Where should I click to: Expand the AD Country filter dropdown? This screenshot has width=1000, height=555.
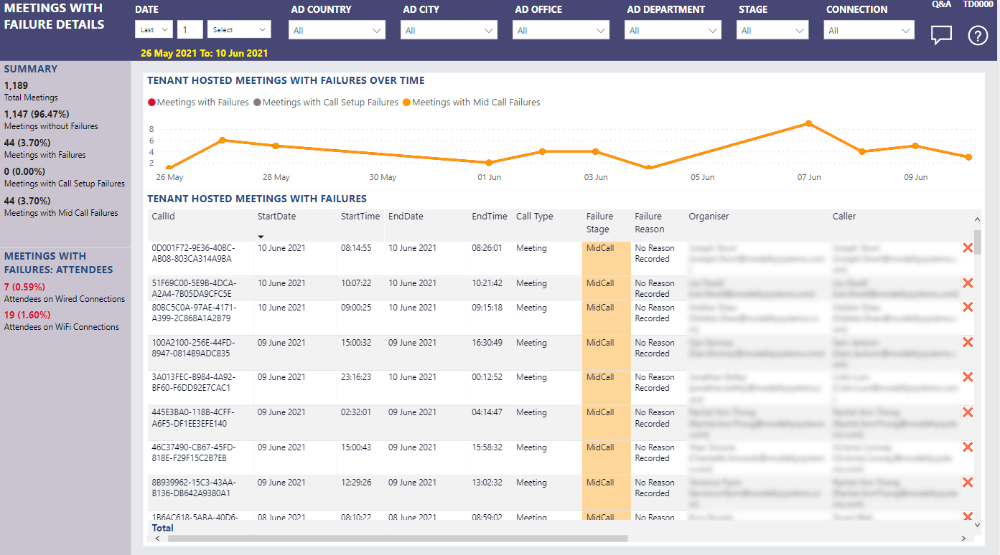[337, 30]
